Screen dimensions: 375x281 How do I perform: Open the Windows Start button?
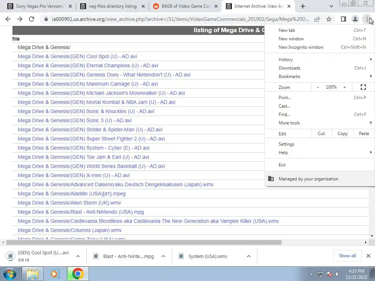pyautogui.click(x=10, y=274)
